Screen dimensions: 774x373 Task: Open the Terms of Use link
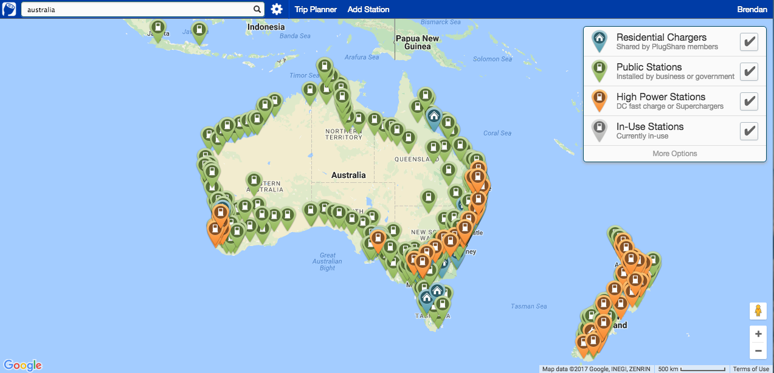(750, 369)
